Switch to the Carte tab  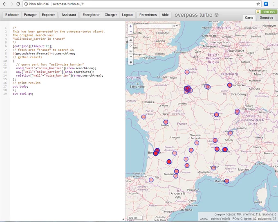point(249,18)
